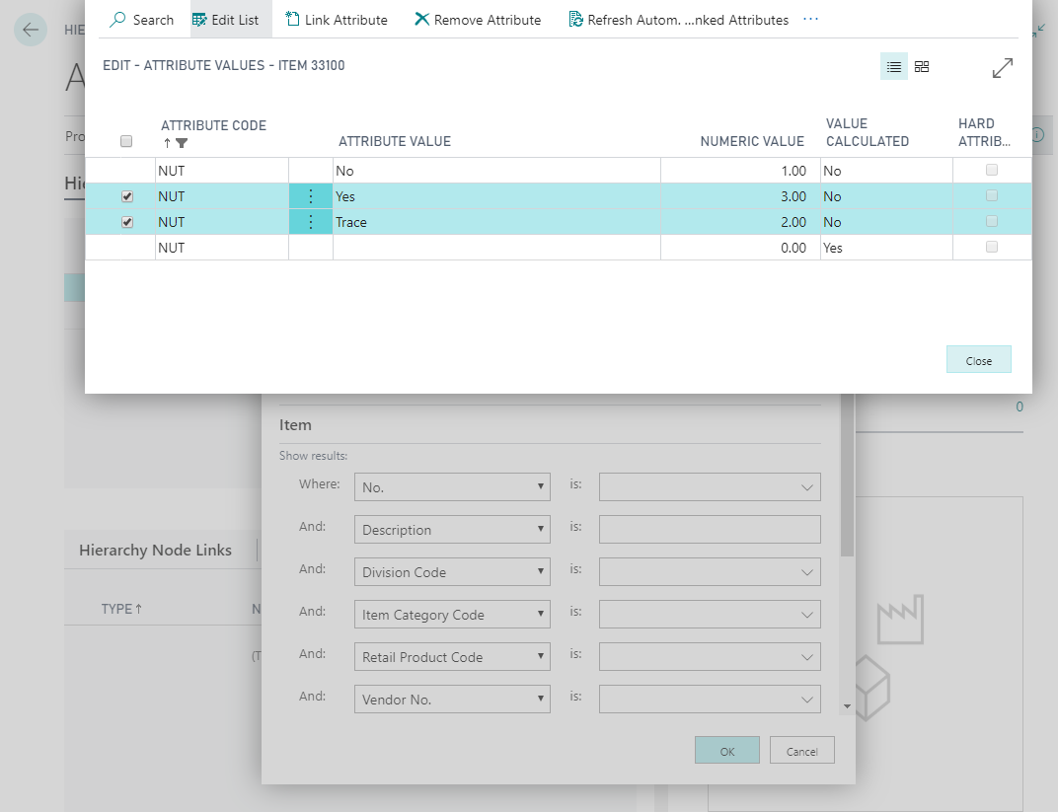Switch to list view layout
The image size is (1058, 812).
[893, 67]
